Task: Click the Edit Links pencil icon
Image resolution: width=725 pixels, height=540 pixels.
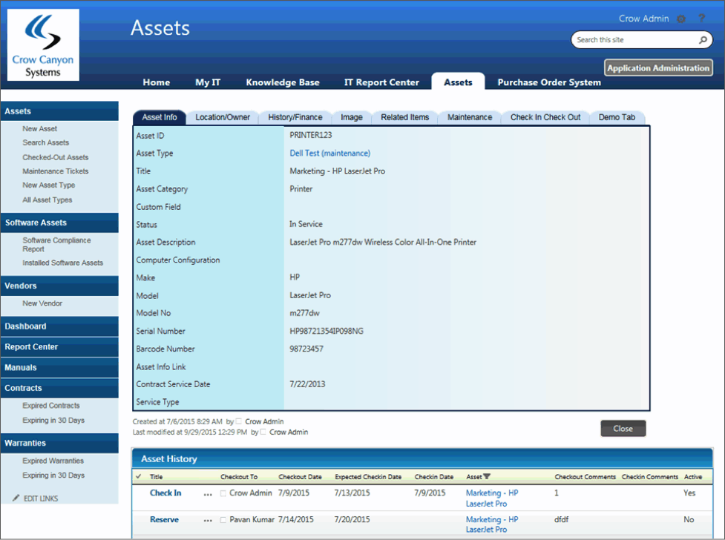Action: pos(16,498)
